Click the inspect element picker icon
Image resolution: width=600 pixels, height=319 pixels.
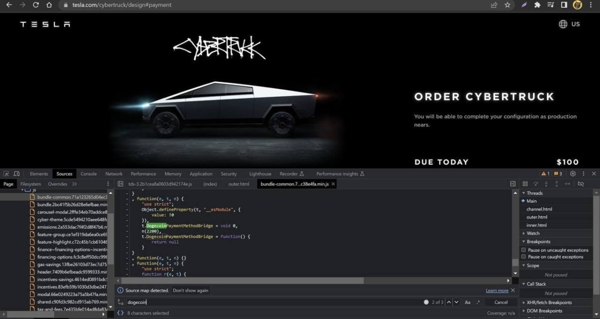click(x=6, y=174)
